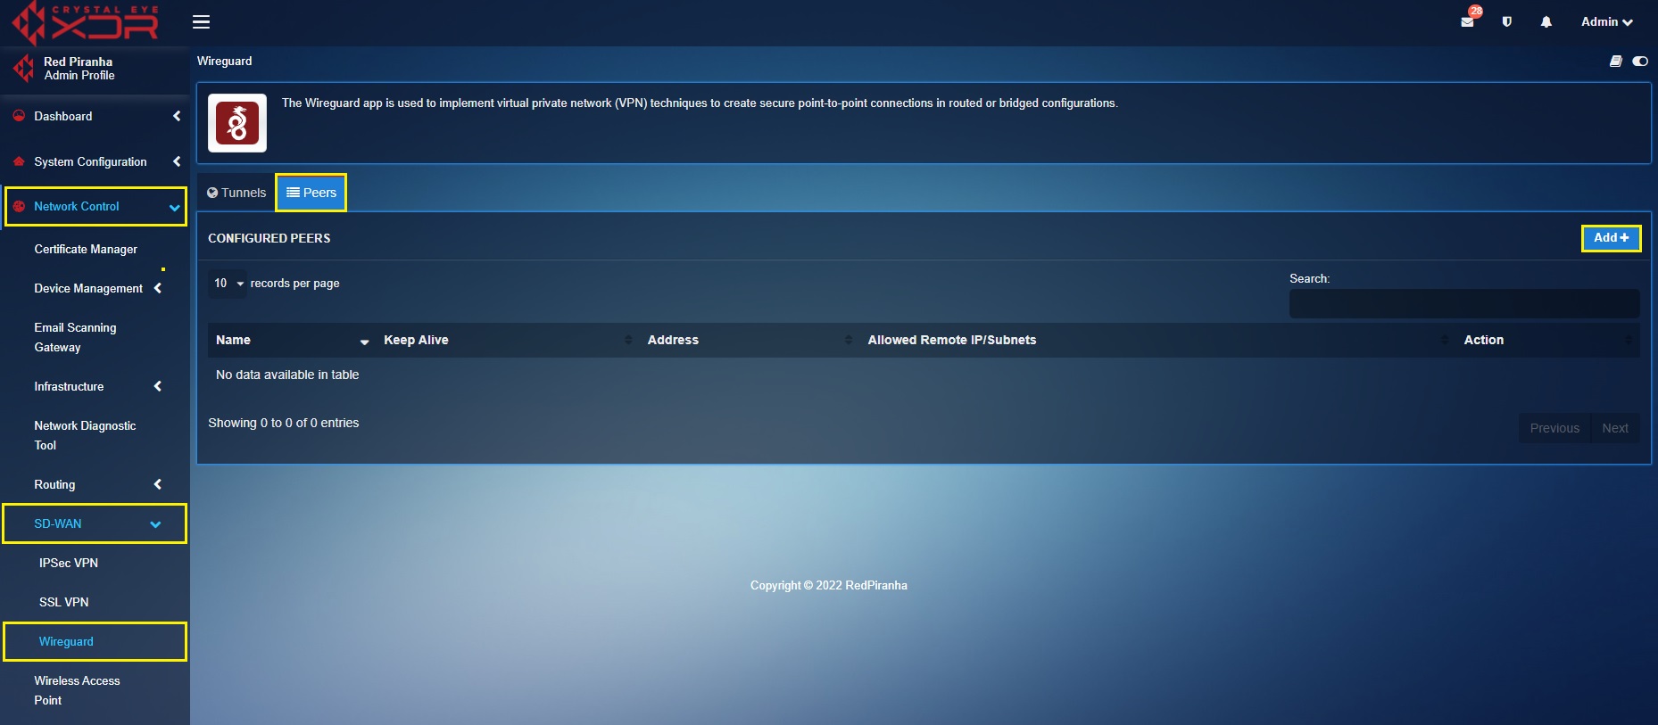Image resolution: width=1658 pixels, height=725 pixels.
Task: Toggle the hamburger sidebar menu
Action: pos(202,21)
